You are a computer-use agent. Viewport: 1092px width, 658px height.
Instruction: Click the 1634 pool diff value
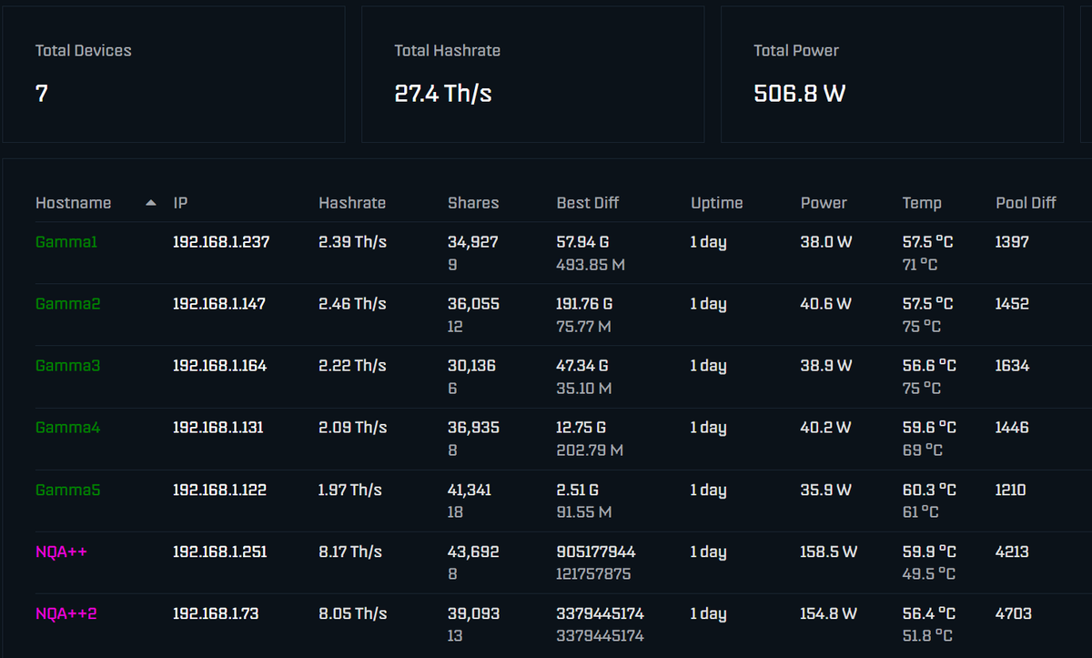[x=1013, y=366]
